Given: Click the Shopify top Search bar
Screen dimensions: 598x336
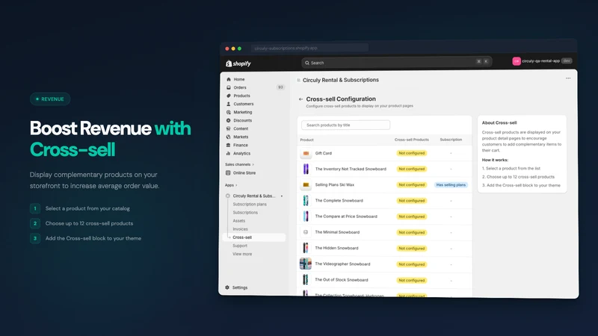Looking at the screenshot, I should pos(397,63).
